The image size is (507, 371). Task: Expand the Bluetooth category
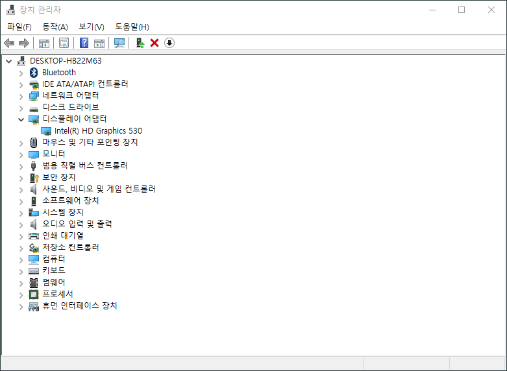click(x=21, y=73)
